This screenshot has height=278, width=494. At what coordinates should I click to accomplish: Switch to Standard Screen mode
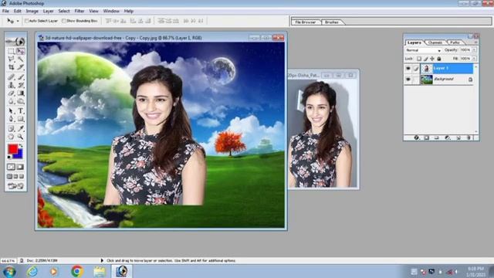pos(10,177)
